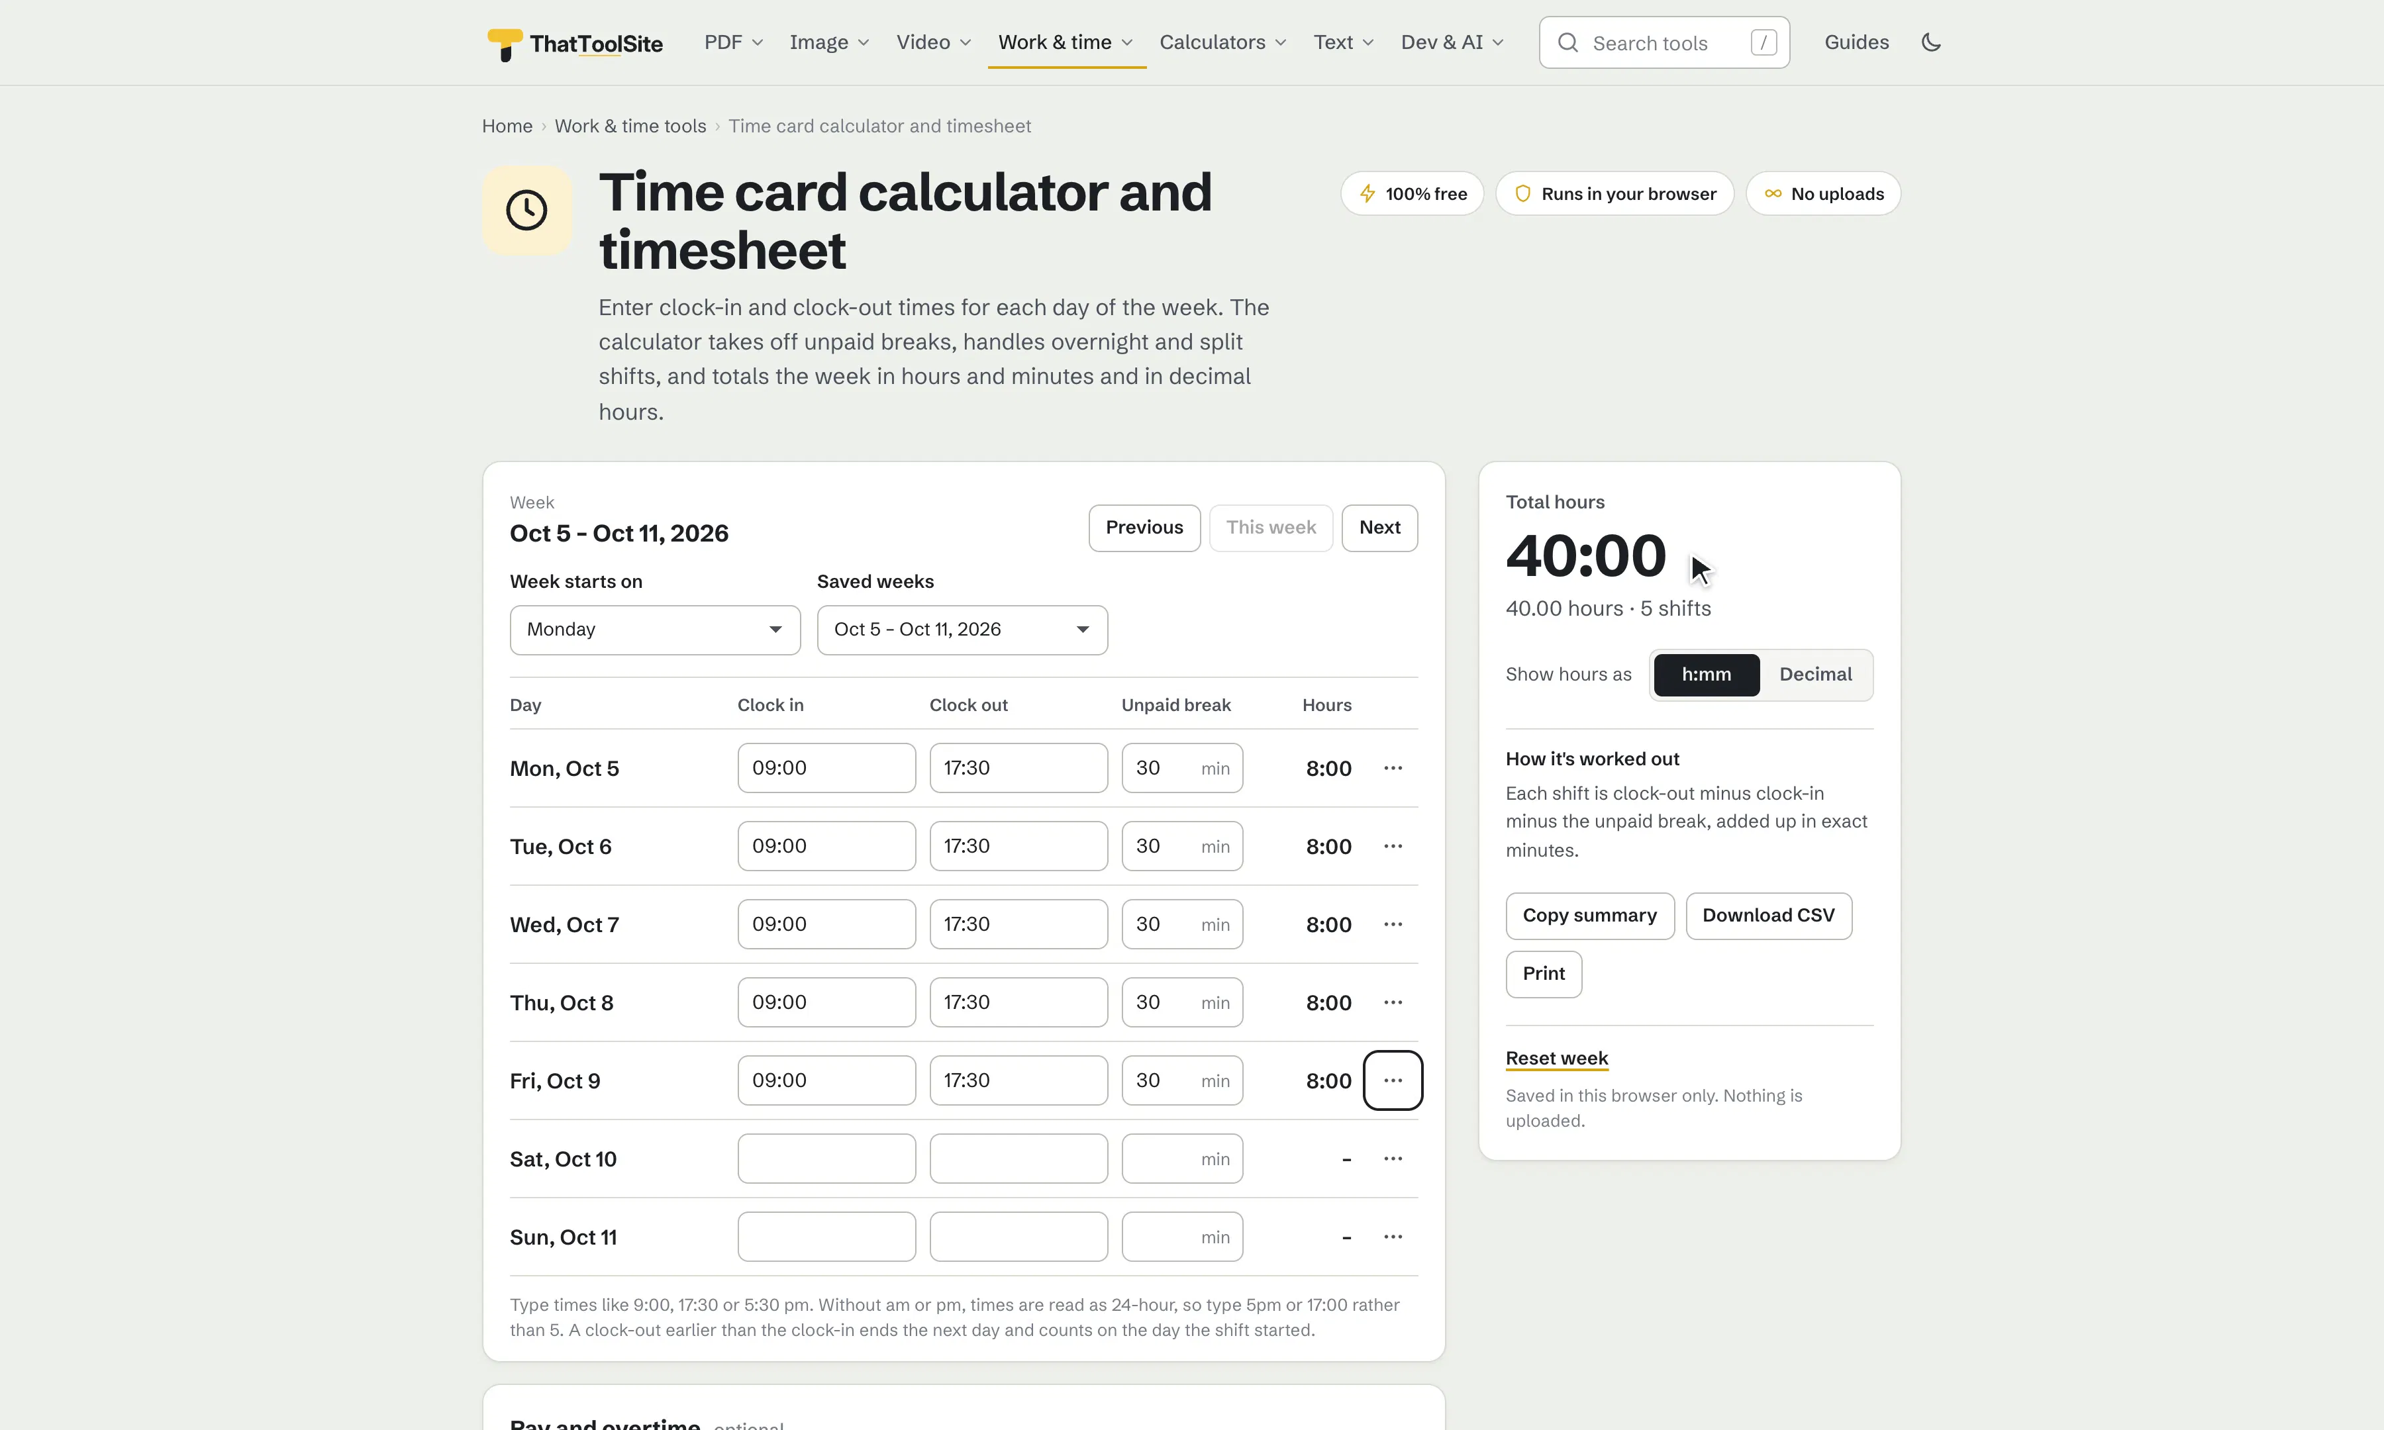Go to the Previous week
The height and width of the screenshot is (1430, 2384).
(1144, 528)
